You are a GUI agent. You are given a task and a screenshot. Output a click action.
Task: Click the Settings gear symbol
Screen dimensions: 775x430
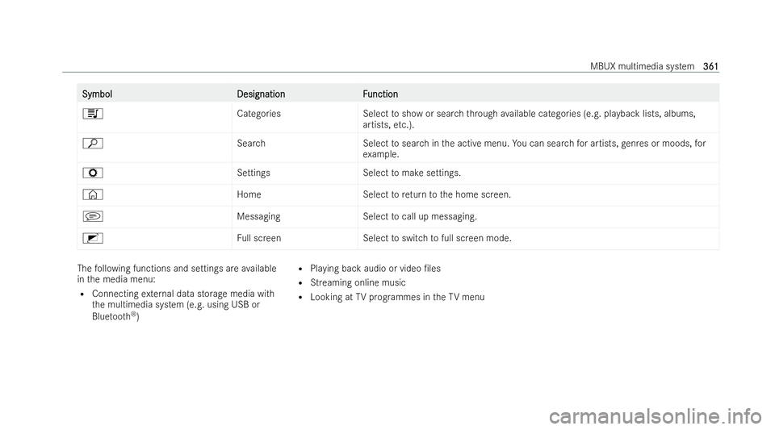pyautogui.click(x=93, y=173)
